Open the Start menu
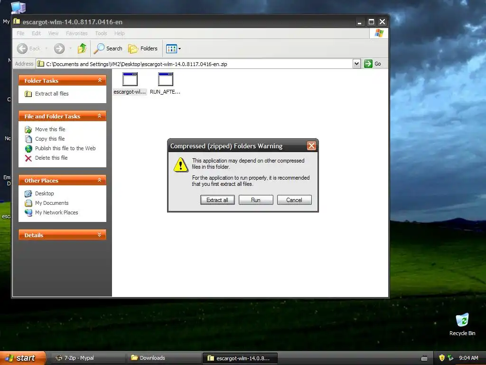This screenshot has height=365, width=486. (23, 358)
